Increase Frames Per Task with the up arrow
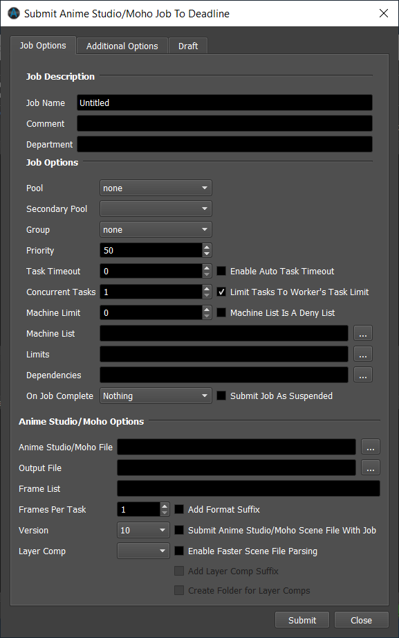The image size is (399, 638). point(165,506)
